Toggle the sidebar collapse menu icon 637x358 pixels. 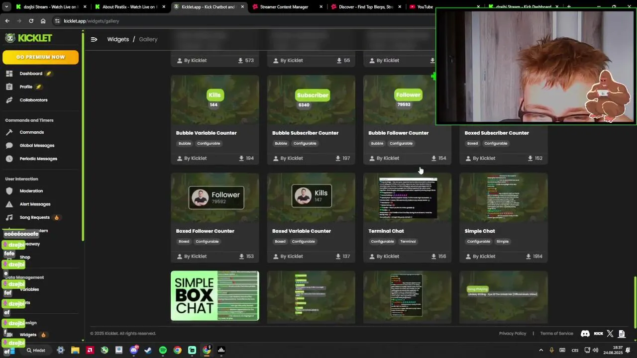tap(94, 39)
